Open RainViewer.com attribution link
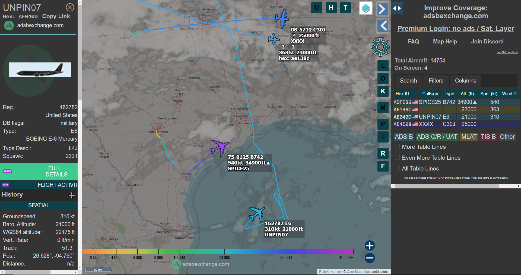 (x=331, y=272)
